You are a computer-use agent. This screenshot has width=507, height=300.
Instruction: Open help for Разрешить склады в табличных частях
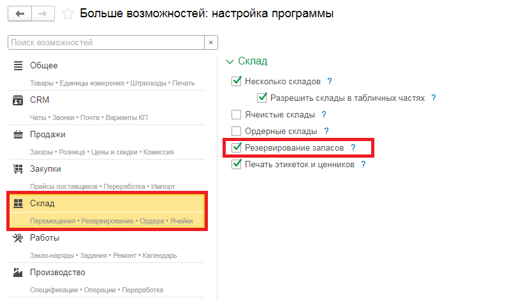(434, 98)
